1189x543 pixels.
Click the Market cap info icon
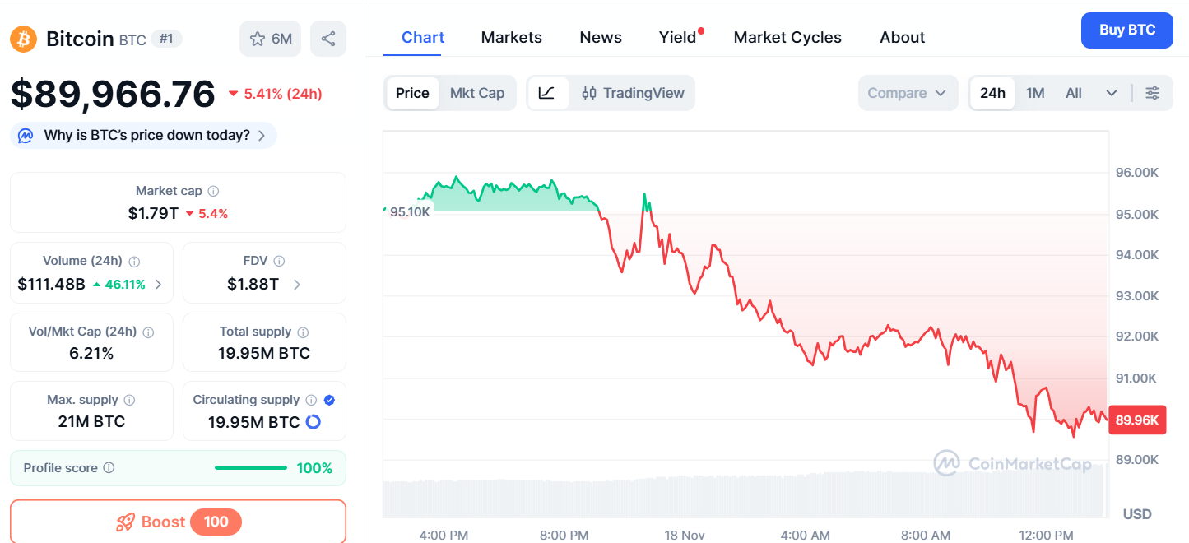[213, 191]
